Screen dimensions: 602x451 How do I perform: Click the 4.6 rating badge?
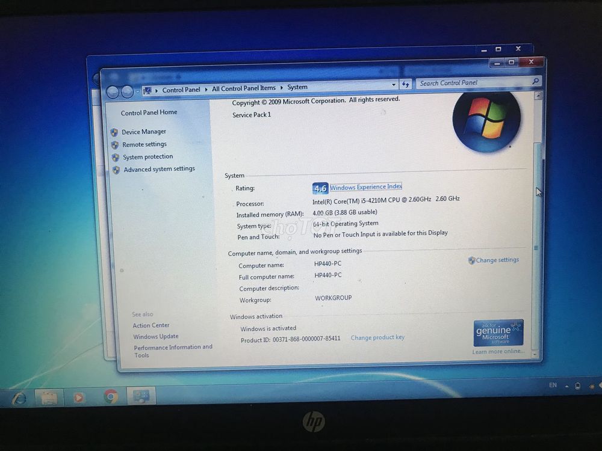(320, 188)
